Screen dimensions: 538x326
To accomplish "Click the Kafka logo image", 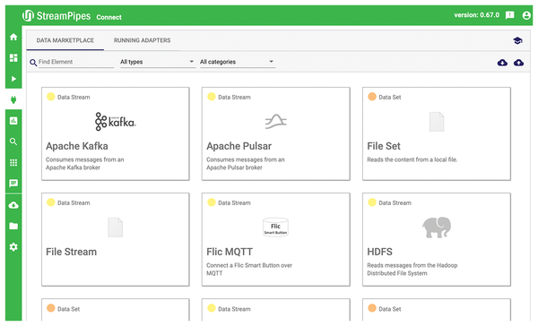I will coord(116,121).
